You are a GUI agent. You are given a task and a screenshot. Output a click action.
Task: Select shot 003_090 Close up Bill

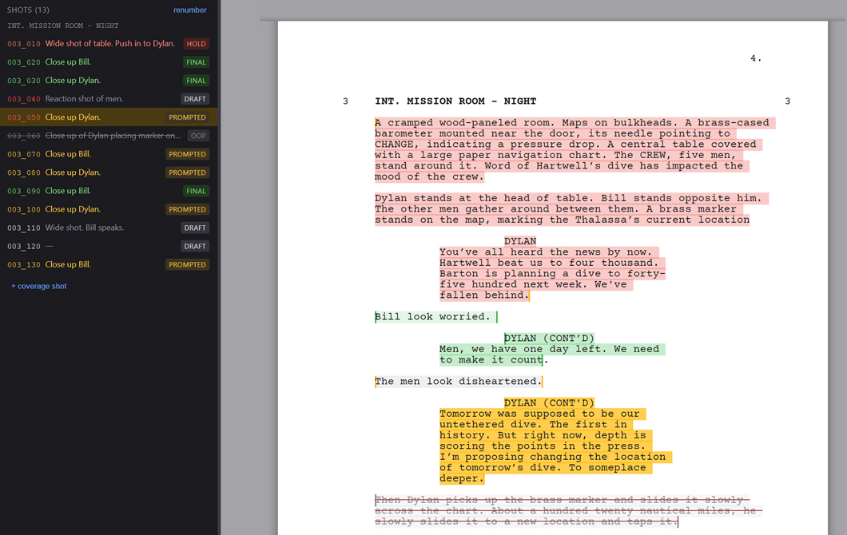click(x=108, y=191)
